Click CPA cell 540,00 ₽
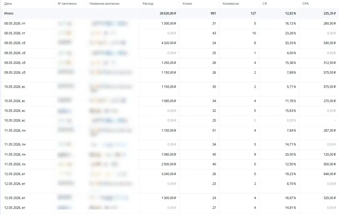 [x=330, y=43]
